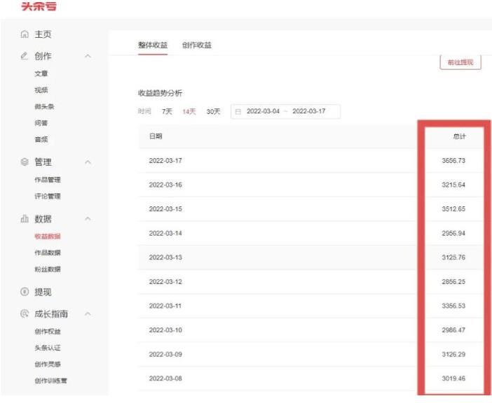Switch to the 整体收益 tab
This screenshot has width=492, height=403.
153,45
